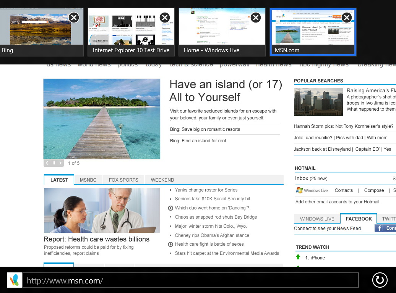The height and width of the screenshot is (293, 396).
Task: Click the MSN butterfly site icon
Action: coord(15,280)
